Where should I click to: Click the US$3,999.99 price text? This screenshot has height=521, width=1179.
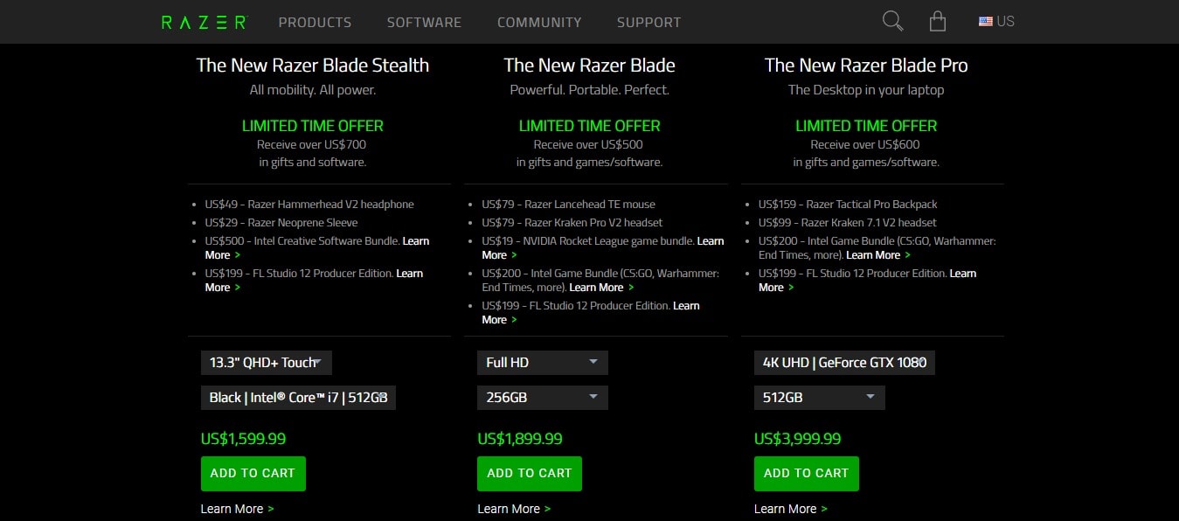pos(797,439)
